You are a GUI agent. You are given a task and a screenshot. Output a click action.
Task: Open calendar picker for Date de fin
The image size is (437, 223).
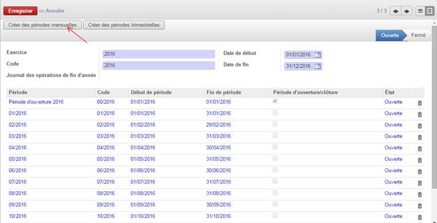(x=317, y=66)
